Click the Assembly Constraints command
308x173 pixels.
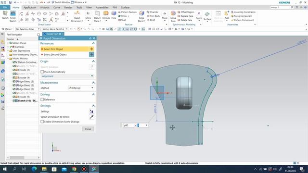[x=243, y=12]
